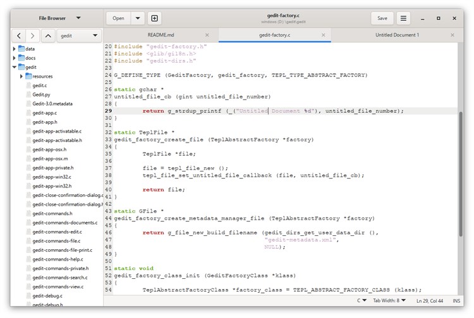The height and width of the screenshot is (318, 474).
Task: Select gedit-app-osx.h file
Action: point(49,150)
